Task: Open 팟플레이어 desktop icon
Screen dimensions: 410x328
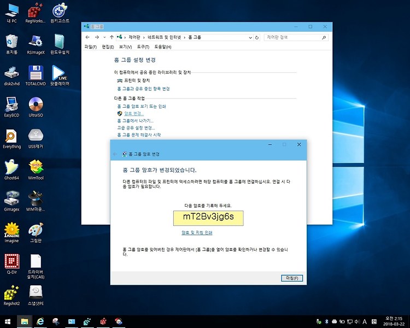Action: pos(60,76)
